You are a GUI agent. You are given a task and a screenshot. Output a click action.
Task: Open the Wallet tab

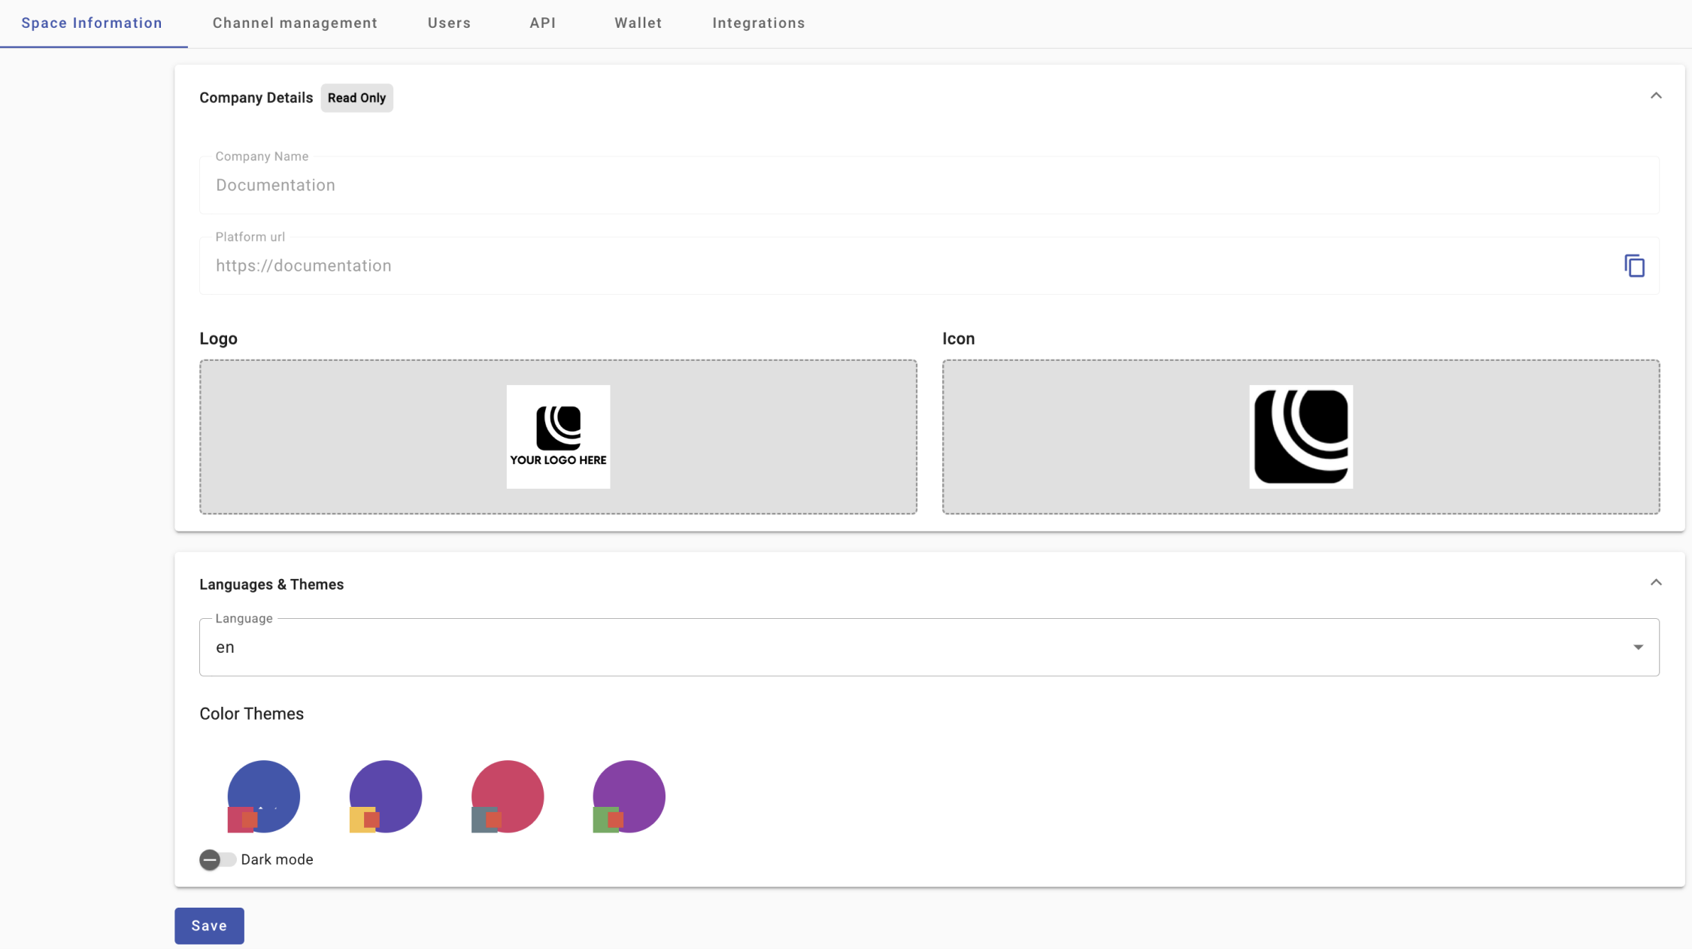pyautogui.click(x=638, y=23)
